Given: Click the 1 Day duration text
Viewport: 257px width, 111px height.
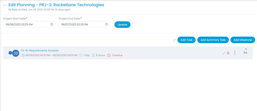Looking at the screenshot, I should (87, 55).
